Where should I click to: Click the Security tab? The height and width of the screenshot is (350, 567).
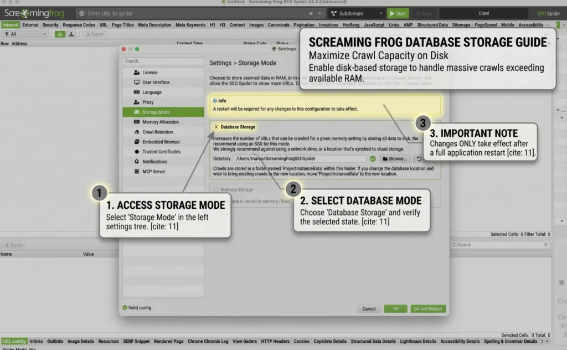(x=50, y=25)
